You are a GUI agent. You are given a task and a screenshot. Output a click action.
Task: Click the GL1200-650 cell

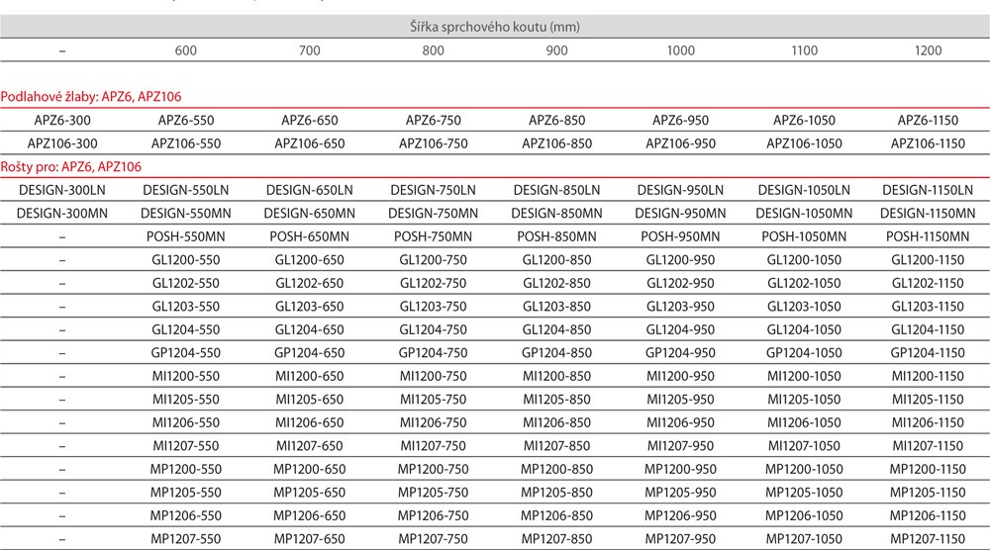tap(309, 260)
